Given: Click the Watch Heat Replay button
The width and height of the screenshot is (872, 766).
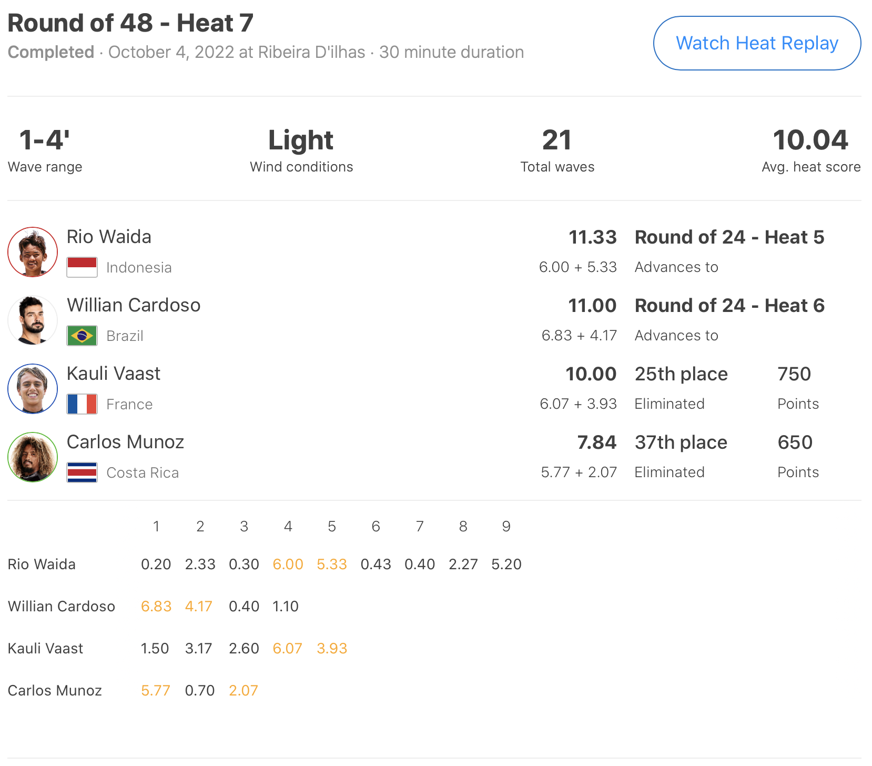Looking at the screenshot, I should coord(756,43).
